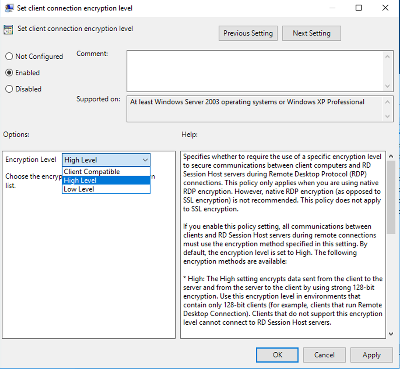This screenshot has height=369, width=400.
Task: Choose High Level encryption option
Action: [x=80, y=180]
